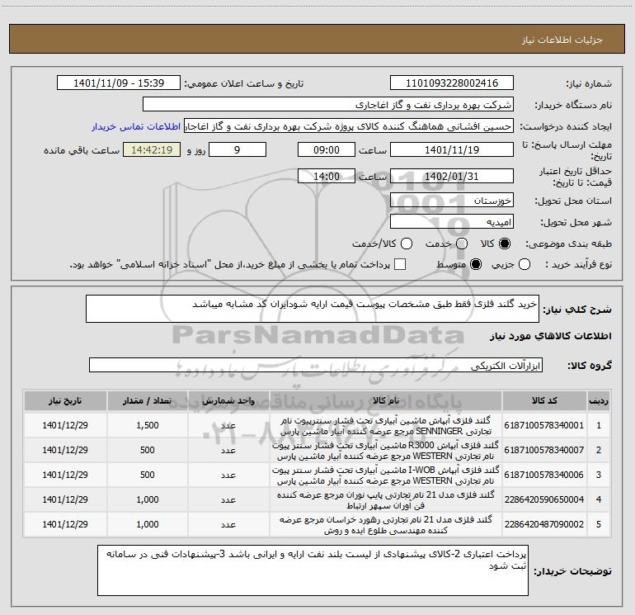Click the شماره نیاز field 1101093228002416
Viewport: 635px width, 615px height.
452,83
